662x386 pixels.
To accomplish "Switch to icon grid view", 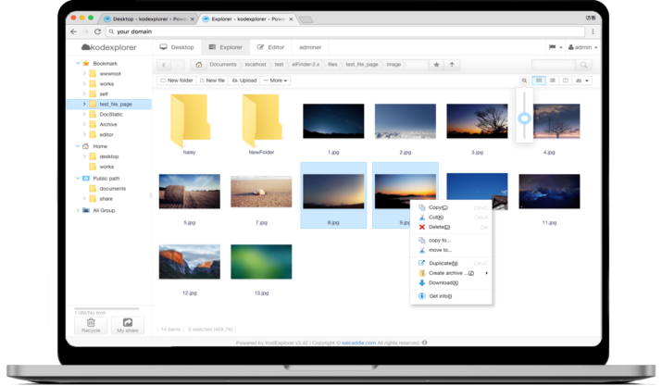I will [x=539, y=81].
